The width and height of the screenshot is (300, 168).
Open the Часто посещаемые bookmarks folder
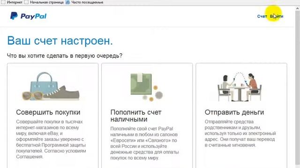tap(87, 2)
